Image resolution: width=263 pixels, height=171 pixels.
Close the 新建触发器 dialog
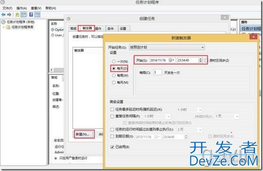pos(253,37)
